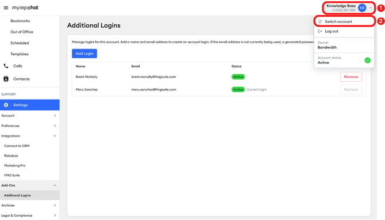
Task: Click the Settings gear icon
Action: pyautogui.click(x=6, y=105)
